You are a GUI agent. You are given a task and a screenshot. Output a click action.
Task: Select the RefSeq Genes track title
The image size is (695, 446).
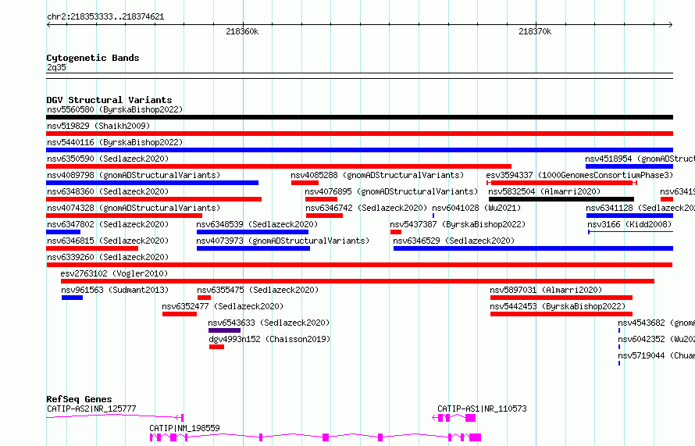click(79, 399)
